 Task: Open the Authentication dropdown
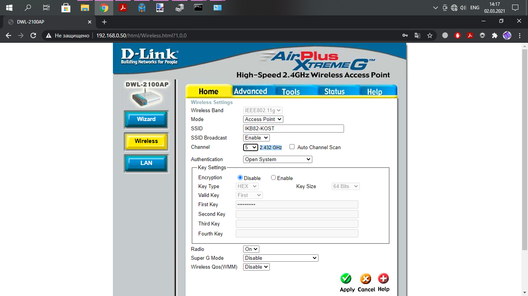[277, 159]
